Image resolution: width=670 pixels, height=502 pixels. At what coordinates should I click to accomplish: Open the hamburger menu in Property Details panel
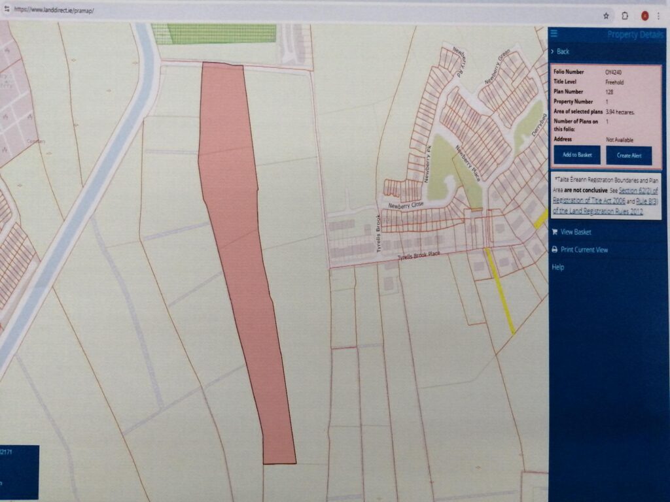coord(554,34)
